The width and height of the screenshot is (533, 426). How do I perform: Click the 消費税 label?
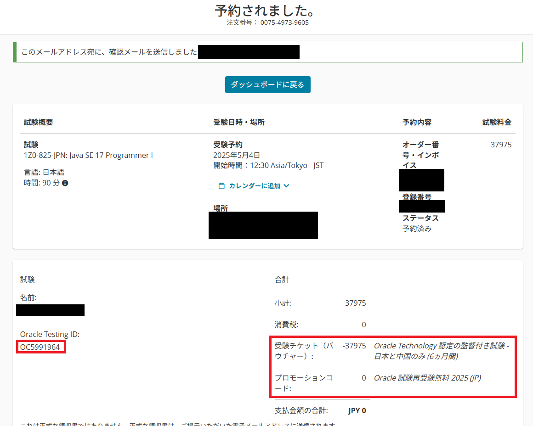point(287,325)
